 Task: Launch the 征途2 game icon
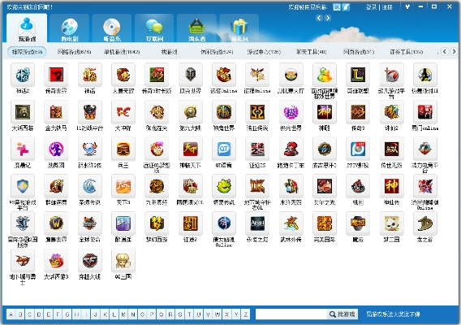click(190, 223)
